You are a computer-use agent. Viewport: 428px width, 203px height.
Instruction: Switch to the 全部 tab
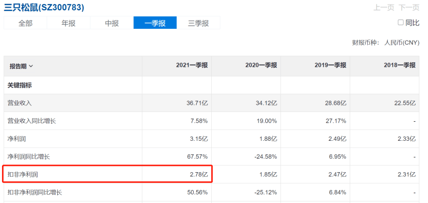click(25, 23)
